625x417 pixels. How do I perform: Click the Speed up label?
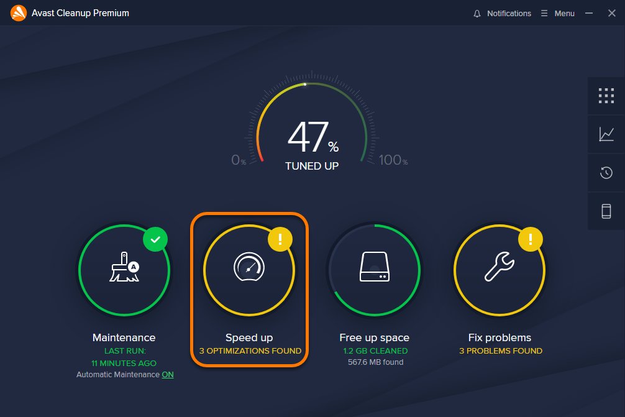[249, 337]
